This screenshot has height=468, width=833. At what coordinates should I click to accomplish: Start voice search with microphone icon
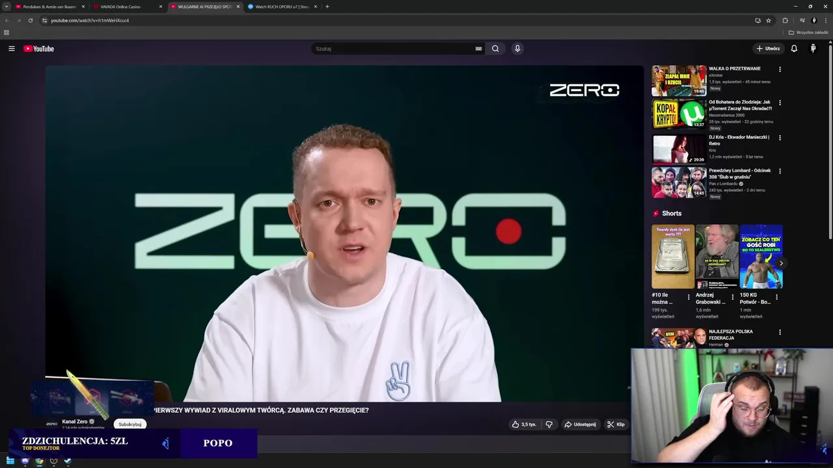[517, 49]
